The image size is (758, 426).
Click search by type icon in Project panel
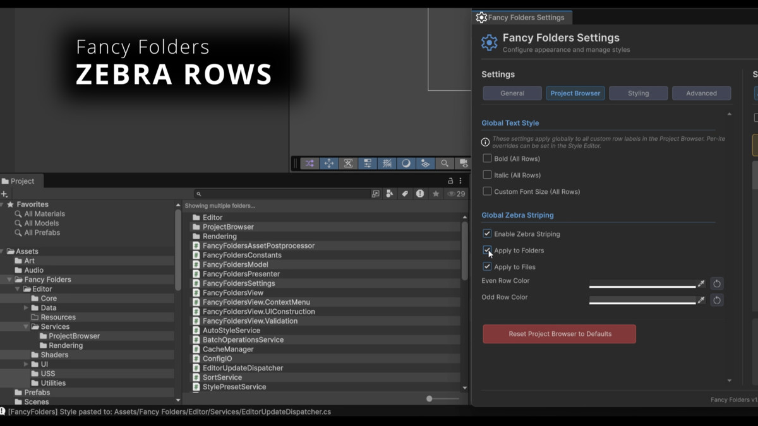pos(390,194)
